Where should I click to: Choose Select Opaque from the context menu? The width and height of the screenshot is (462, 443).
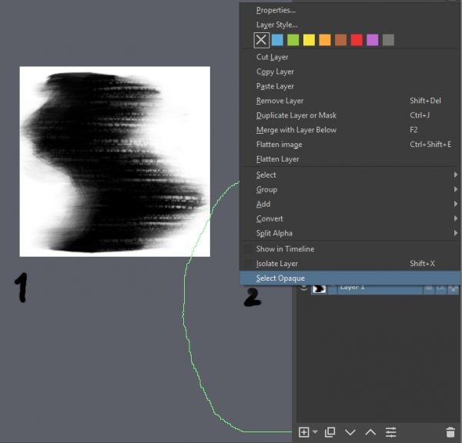click(280, 278)
